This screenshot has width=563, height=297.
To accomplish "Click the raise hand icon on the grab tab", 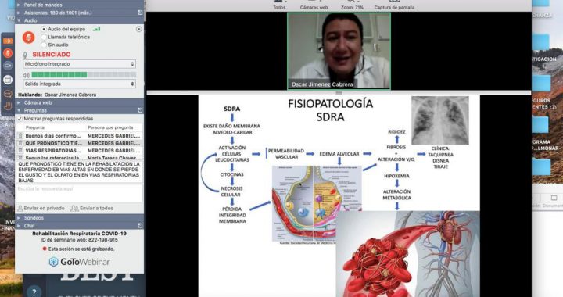I will point(8,106).
